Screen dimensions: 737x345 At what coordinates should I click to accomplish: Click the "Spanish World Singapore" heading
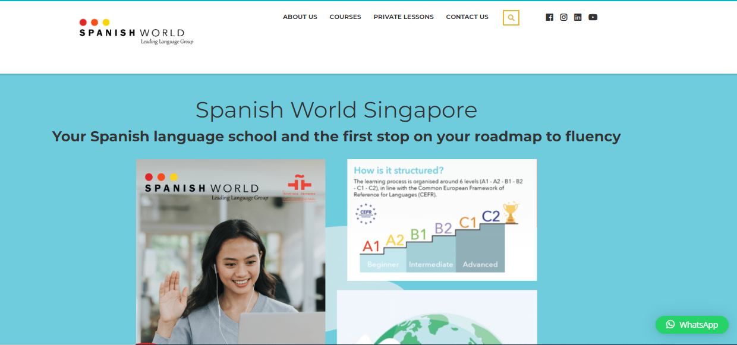click(x=336, y=110)
